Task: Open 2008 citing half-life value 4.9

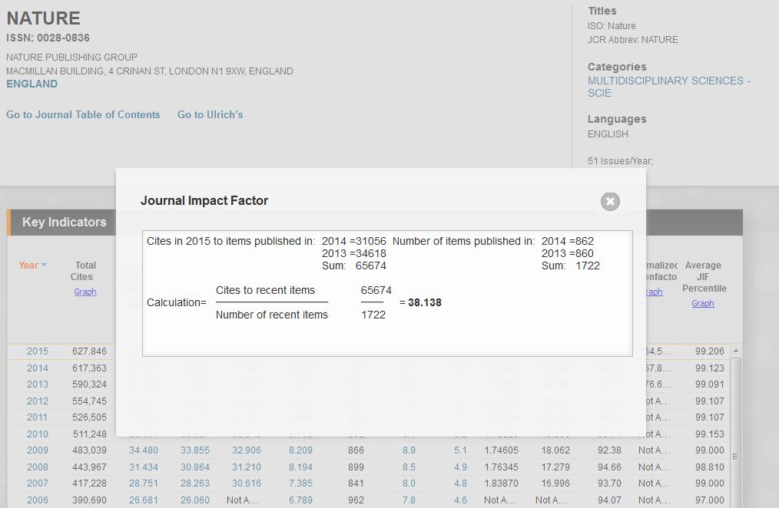Action: [x=460, y=467]
